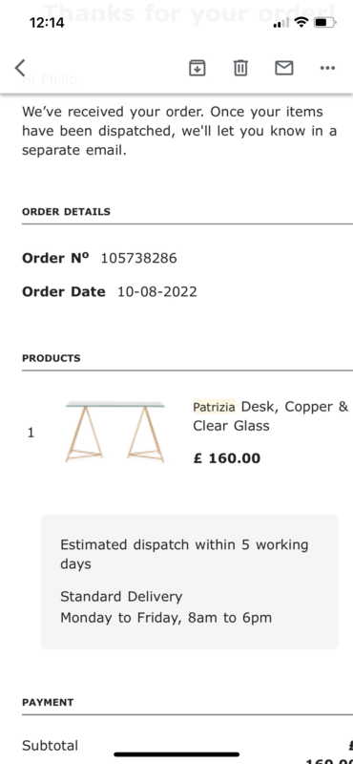This screenshot has height=764, width=353.
Task: Tap the Standard Delivery text line
Action: pyautogui.click(x=121, y=596)
